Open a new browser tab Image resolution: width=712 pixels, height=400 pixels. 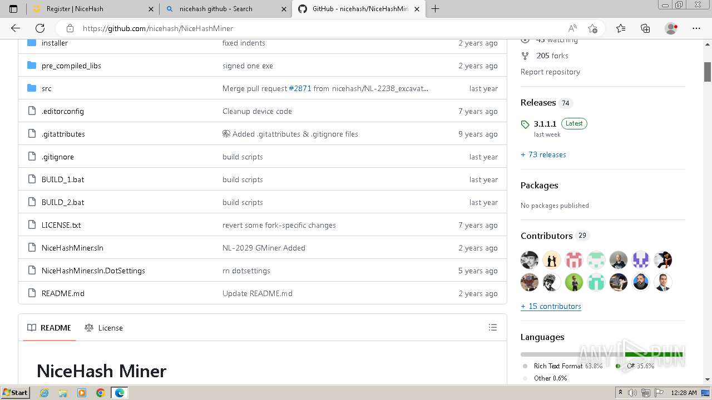[436, 9]
